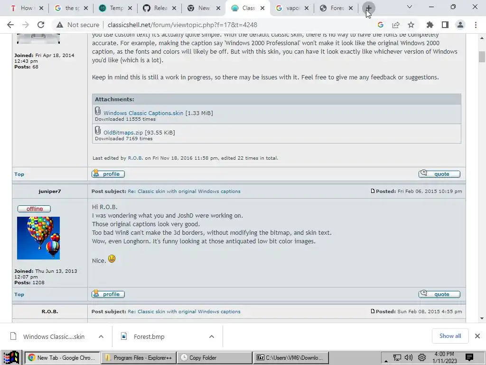Open the Chrome profile avatar
Image resolution: width=486 pixels, height=365 pixels.
point(460,25)
